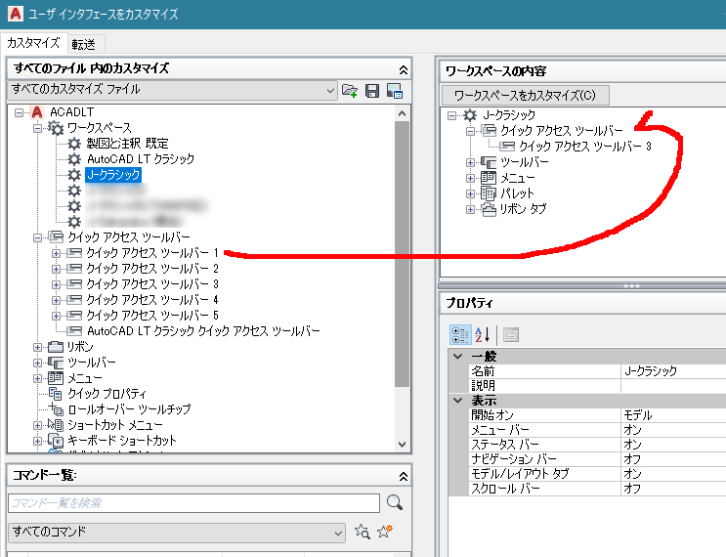Select the J-クラシック workspace in left tree
Viewport: 726px width, 557px height.
coord(113,175)
